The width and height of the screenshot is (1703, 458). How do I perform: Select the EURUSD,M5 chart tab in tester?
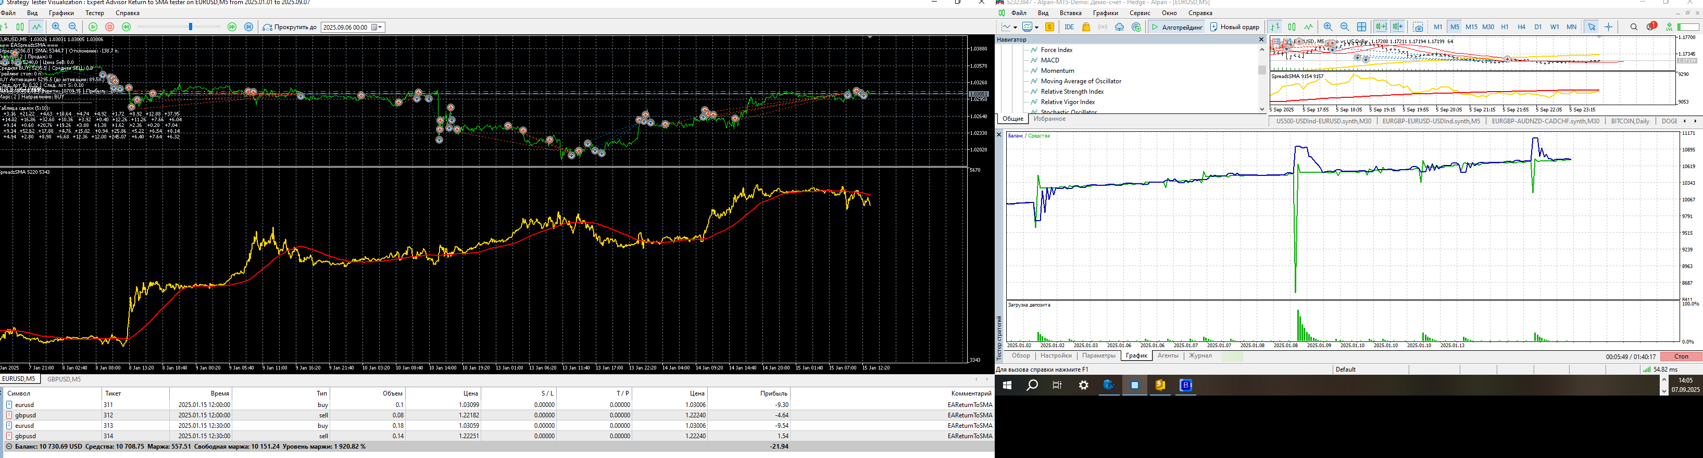click(x=19, y=379)
